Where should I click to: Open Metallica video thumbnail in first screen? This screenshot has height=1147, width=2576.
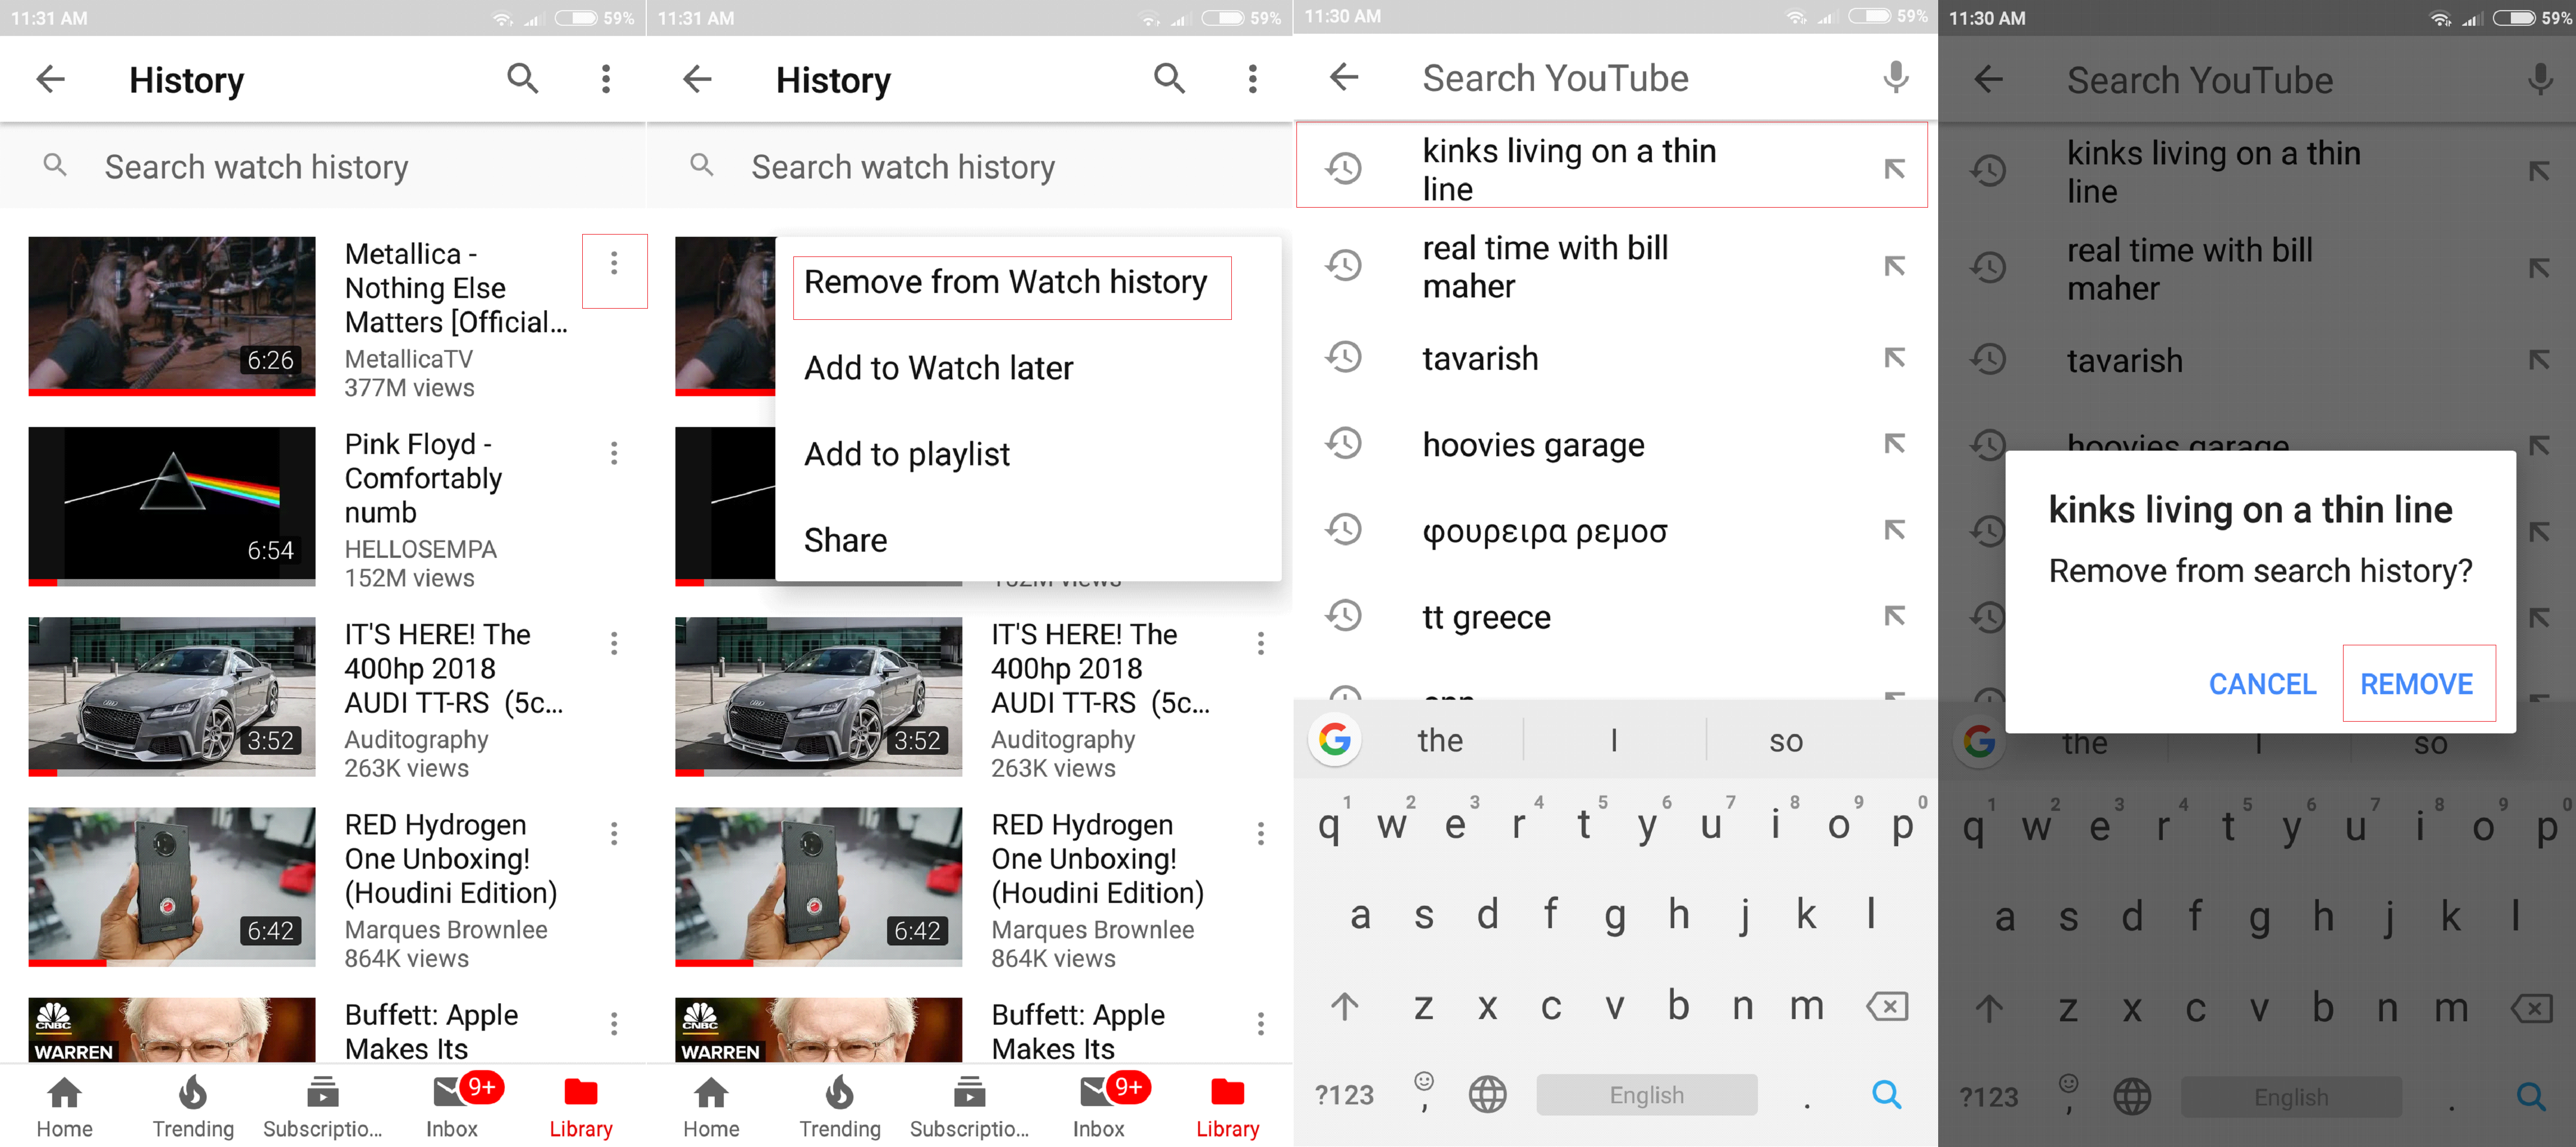[172, 316]
